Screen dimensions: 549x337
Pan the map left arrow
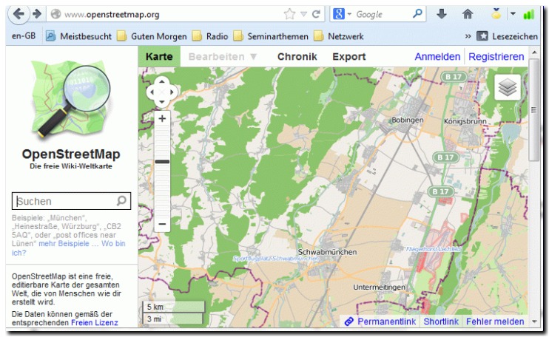coord(151,92)
